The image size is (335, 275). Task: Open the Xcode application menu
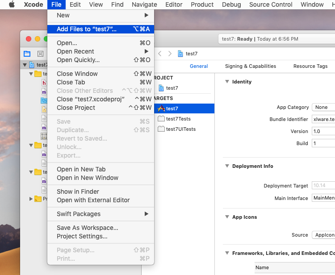click(x=33, y=4)
